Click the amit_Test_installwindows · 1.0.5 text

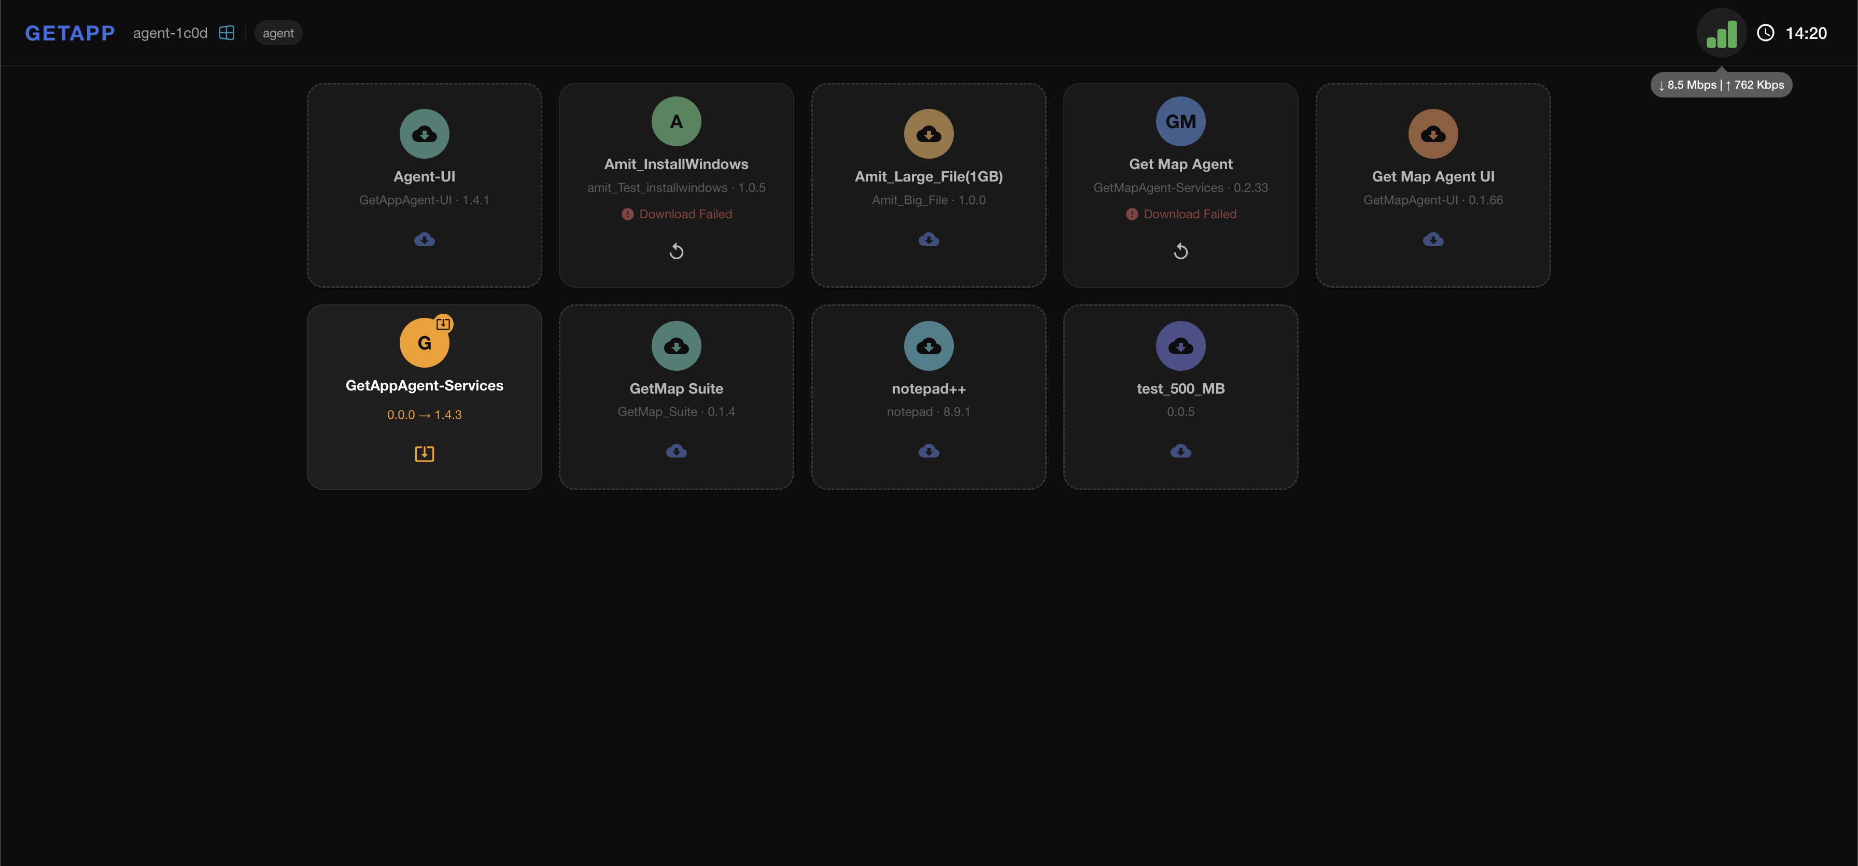pyautogui.click(x=676, y=188)
